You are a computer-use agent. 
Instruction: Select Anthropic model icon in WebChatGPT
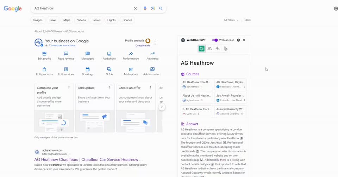pos(209,48)
